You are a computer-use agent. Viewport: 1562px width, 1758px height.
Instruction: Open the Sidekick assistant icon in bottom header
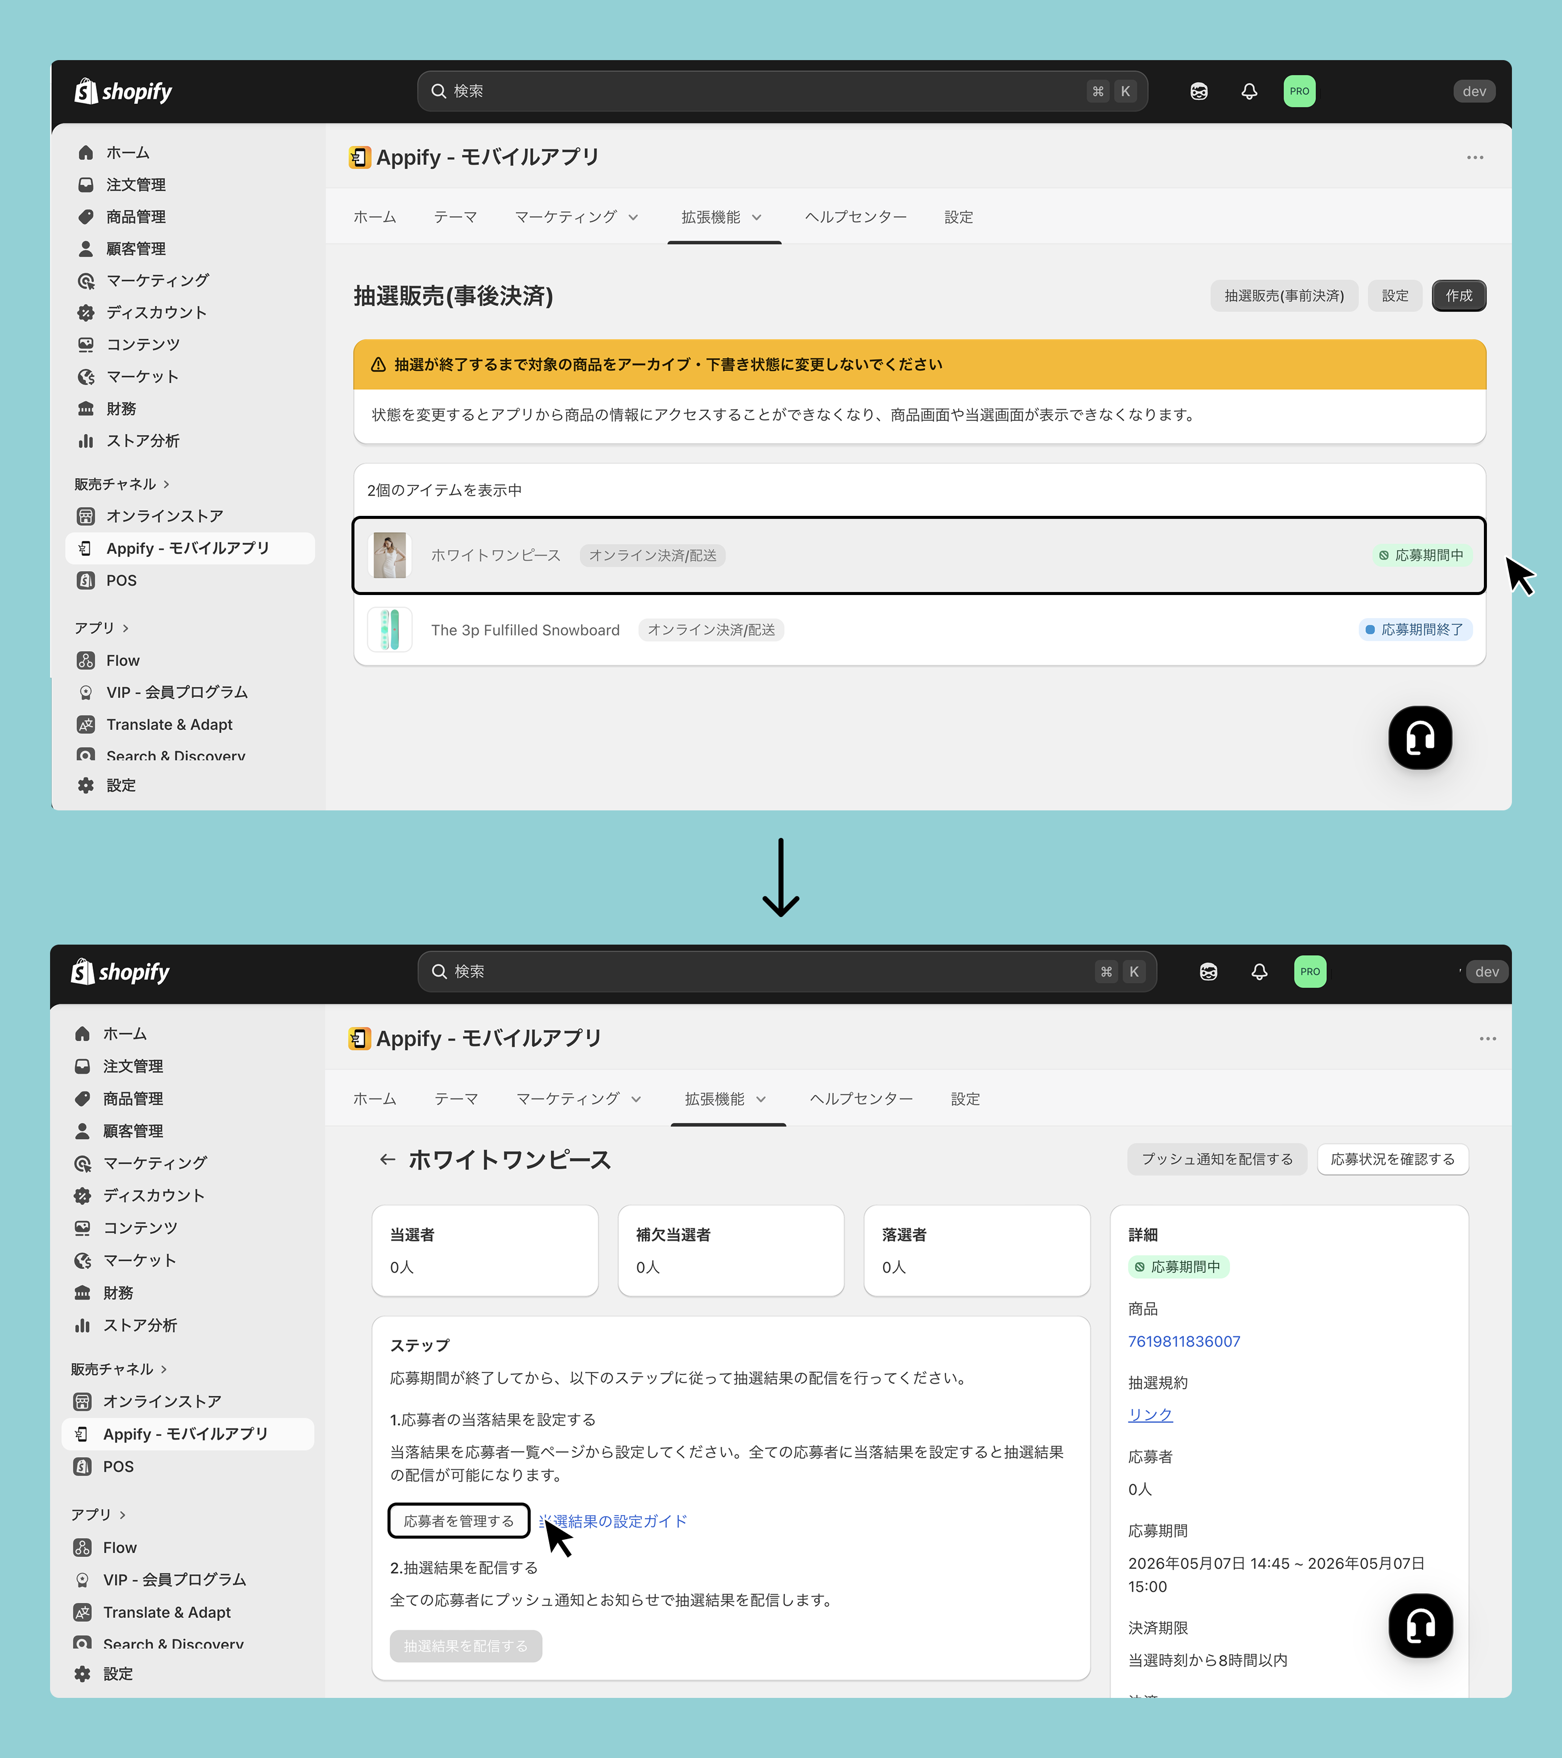(x=1208, y=972)
